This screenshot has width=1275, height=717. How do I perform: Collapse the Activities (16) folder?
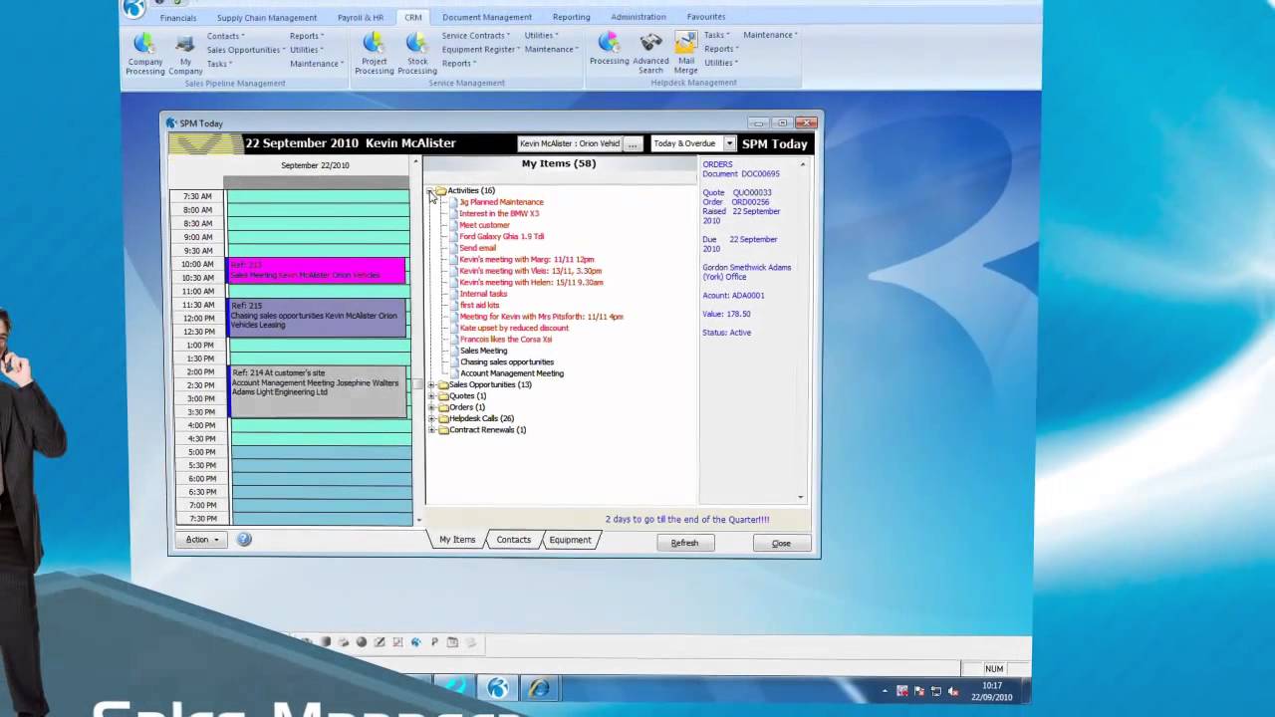click(x=430, y=190)
